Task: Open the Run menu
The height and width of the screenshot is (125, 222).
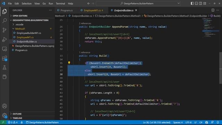Action: tap(51, 3)
